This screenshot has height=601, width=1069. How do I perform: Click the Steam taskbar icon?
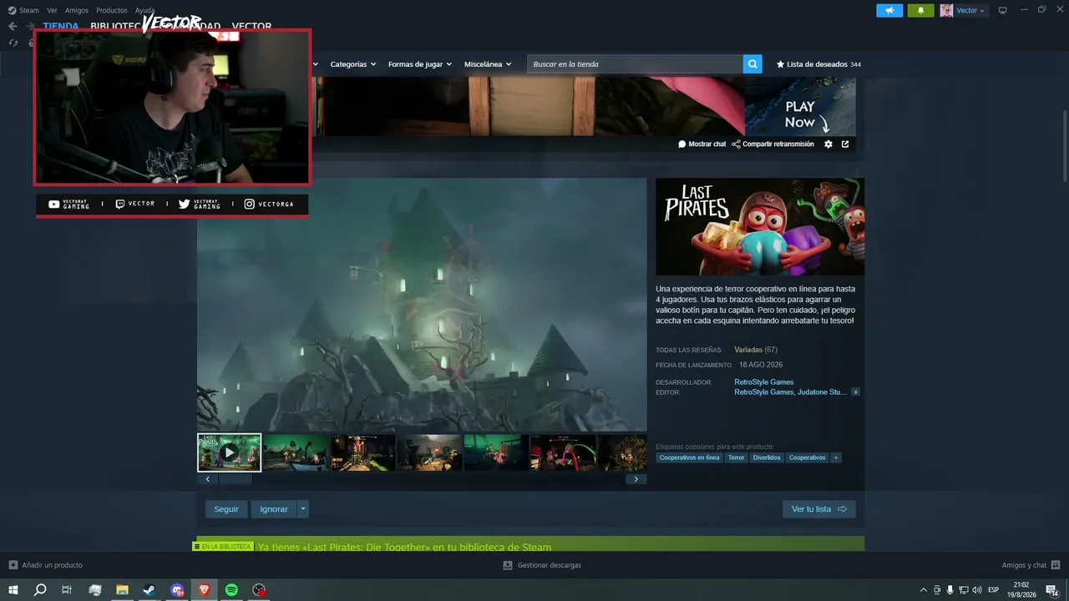[149, 590]
